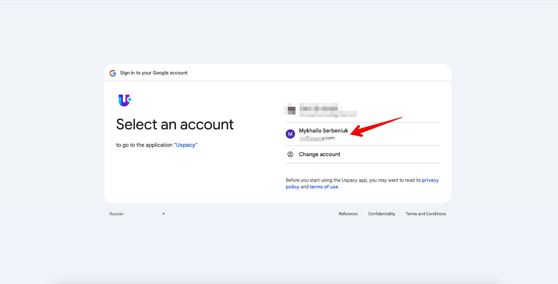Click the Change account option

(319, 154)
